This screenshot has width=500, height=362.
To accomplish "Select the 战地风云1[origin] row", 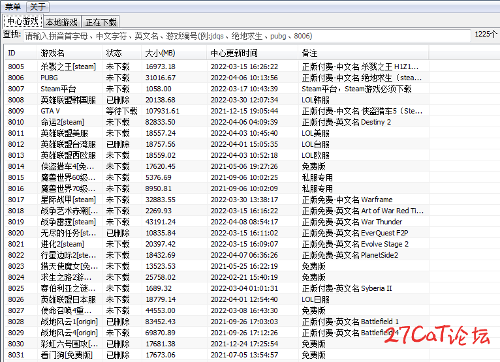I will (x=217, y=322).
